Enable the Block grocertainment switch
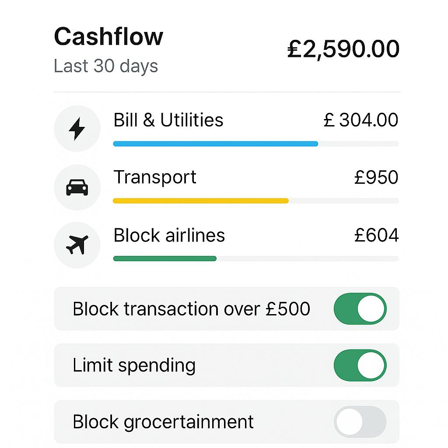This screenshot has width=448, height=448. 360,422
